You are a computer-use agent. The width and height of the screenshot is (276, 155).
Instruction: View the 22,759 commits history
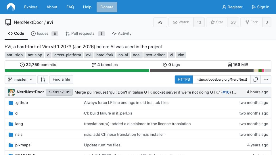(x=38, y=65)
